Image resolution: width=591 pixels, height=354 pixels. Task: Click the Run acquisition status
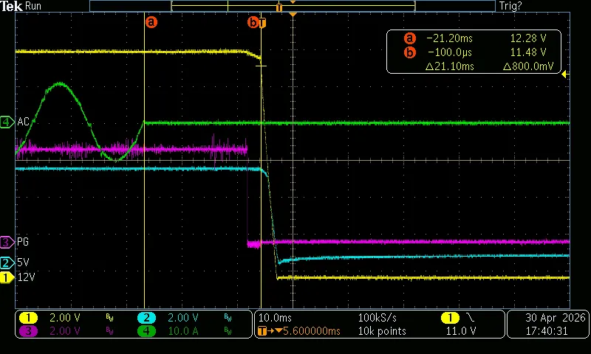pos(33,6)
